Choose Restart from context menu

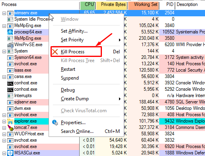(x=86, y=69)
